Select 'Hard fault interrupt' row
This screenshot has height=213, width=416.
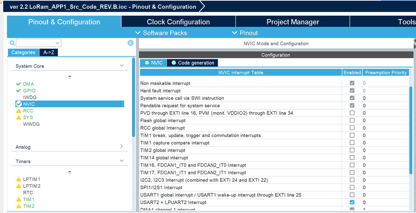coord(241,90)
